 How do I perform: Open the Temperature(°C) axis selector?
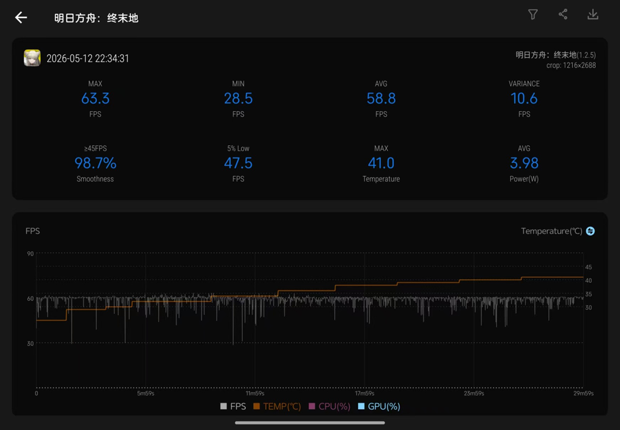point(552,231)
